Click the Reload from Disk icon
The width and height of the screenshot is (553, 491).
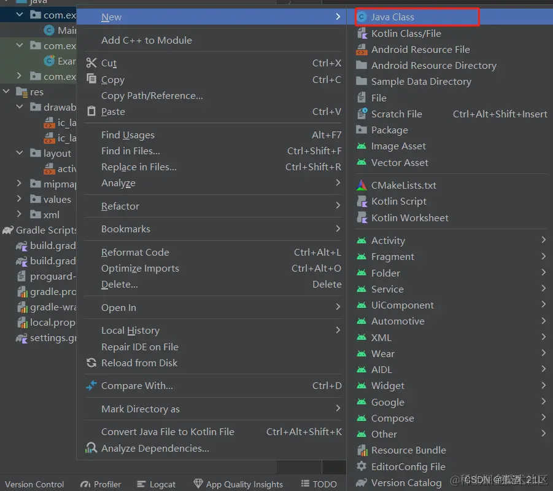(91, 363)
